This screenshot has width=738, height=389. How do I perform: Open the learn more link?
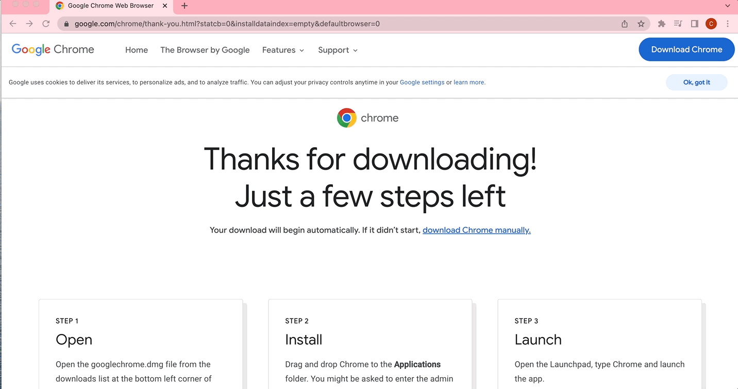click(x=469, y=82)
